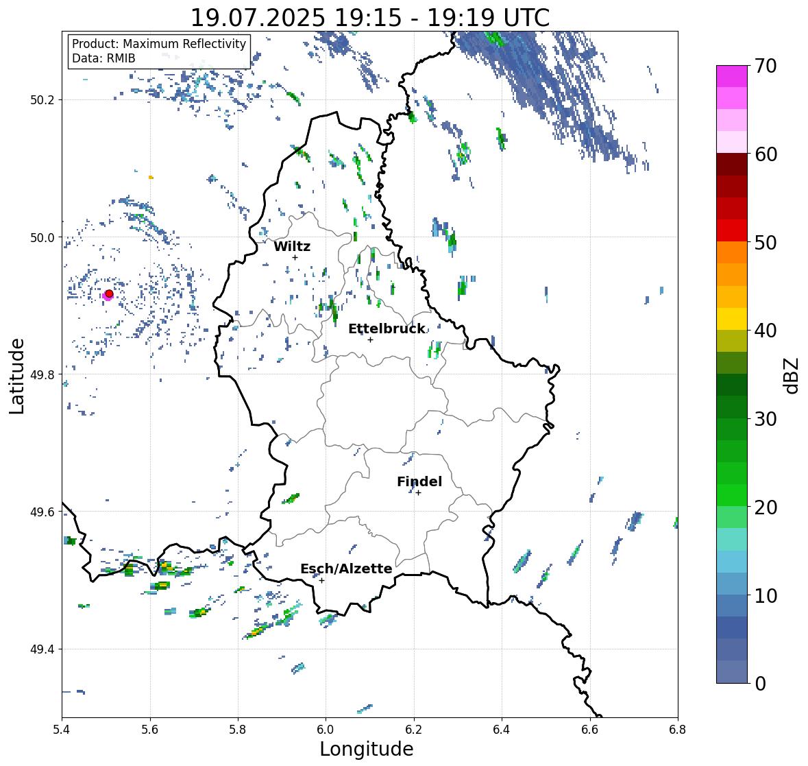Click the Longitude axis label
Screen dimensions: 808x766
(367, 749)
